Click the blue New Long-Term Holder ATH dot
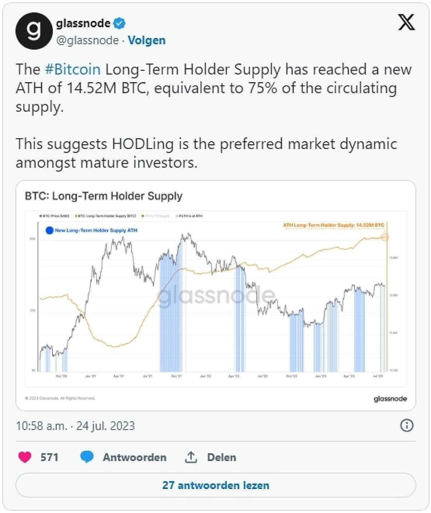 pos(50,230)
